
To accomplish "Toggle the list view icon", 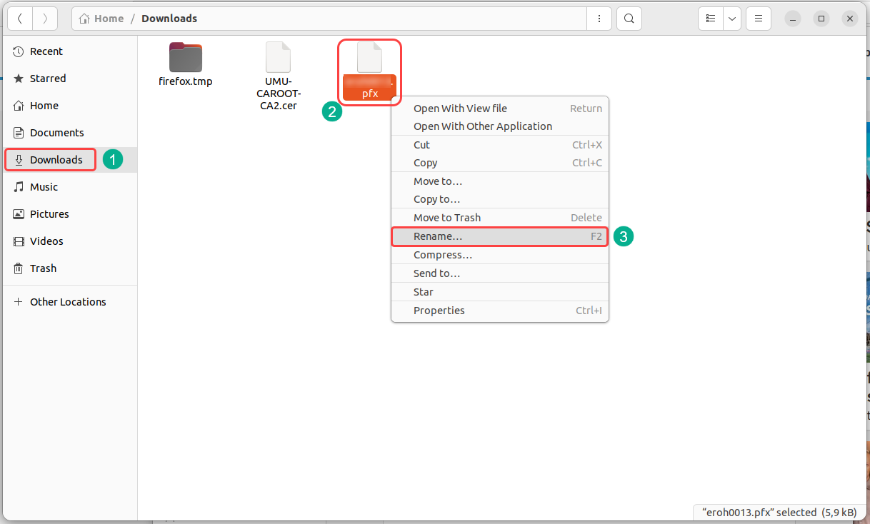I will [x=710, y=19].
